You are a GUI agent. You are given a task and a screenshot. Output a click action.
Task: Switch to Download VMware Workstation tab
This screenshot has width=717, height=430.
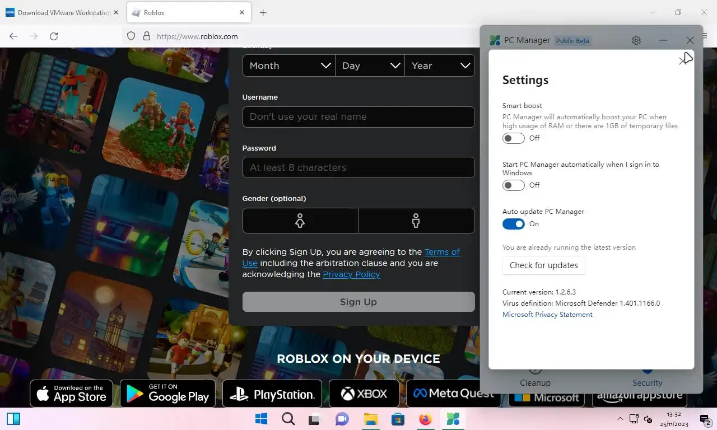point(63,12)
